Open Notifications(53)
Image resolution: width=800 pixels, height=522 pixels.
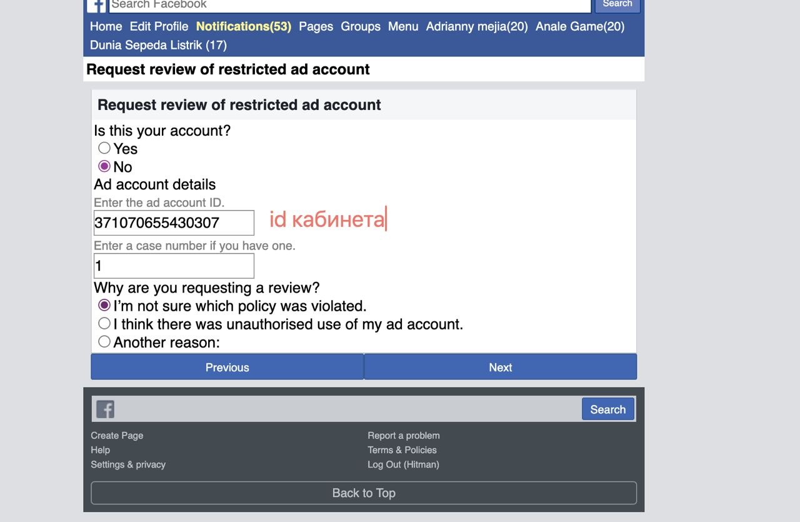pos(244,26)
